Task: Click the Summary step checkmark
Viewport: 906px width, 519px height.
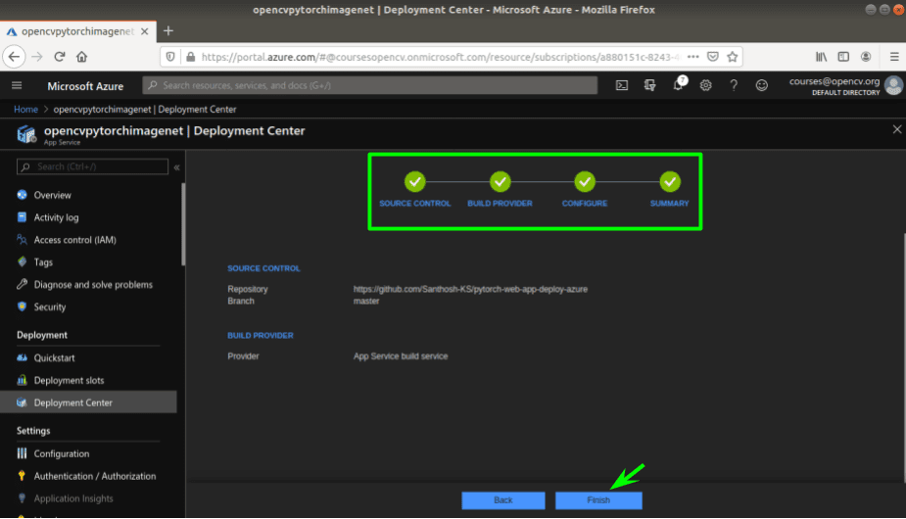Action: pyautogui.click(x=670, y=181)
